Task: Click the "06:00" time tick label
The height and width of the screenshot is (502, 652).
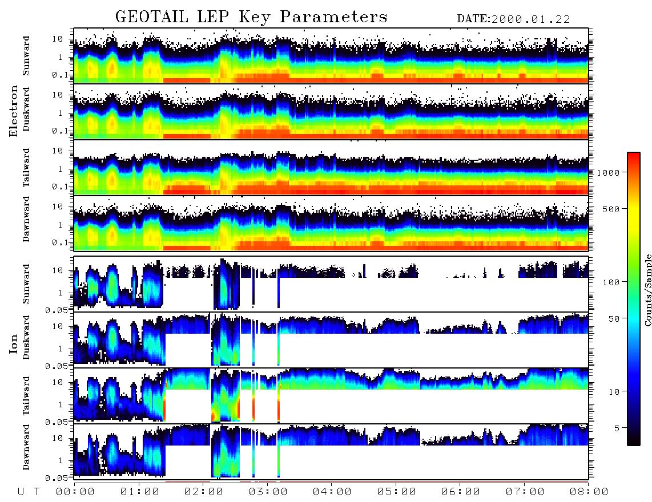Action: (x=461, y=492)
